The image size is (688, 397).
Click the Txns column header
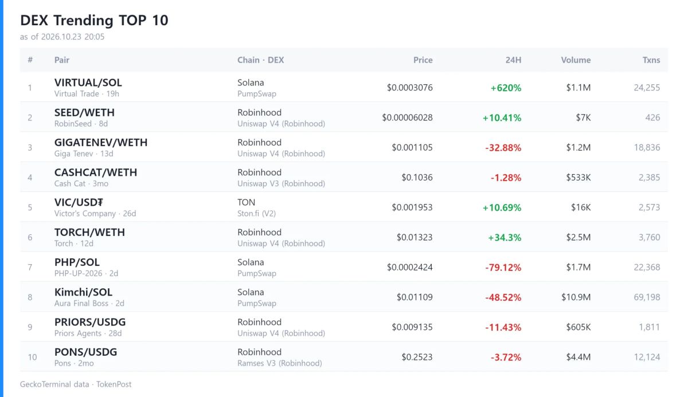(x=651, y=60)
